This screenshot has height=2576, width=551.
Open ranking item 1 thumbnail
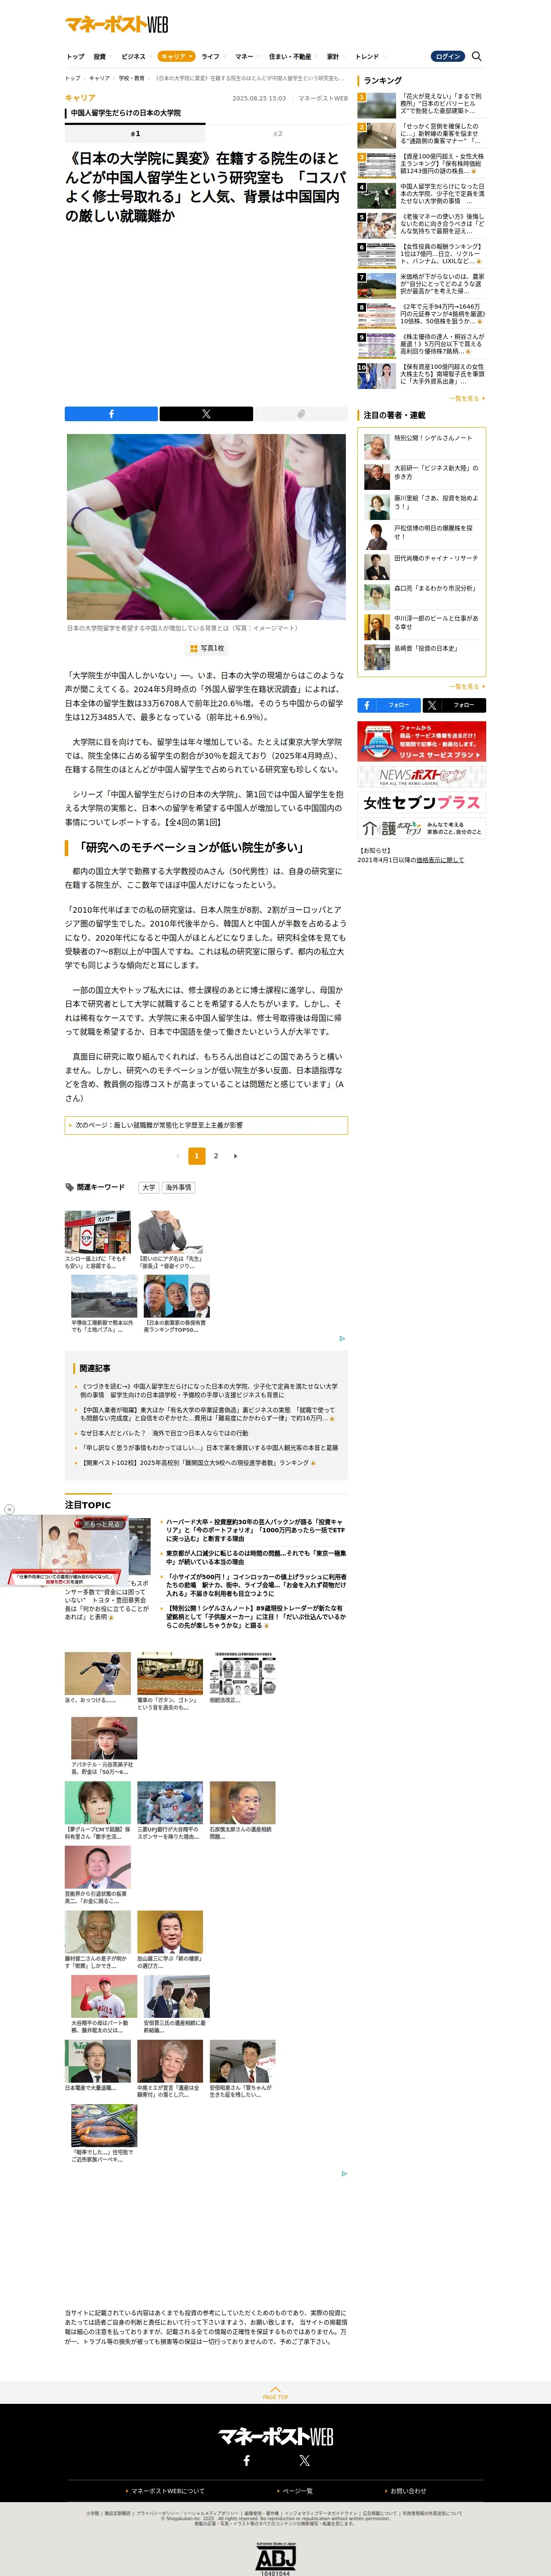[377, 105]
